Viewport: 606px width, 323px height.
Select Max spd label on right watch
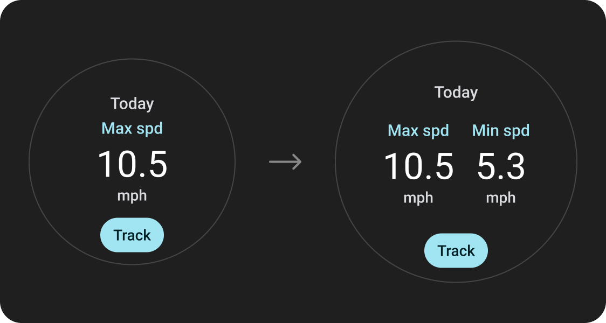pyautogui.click(x=418, y=130)
